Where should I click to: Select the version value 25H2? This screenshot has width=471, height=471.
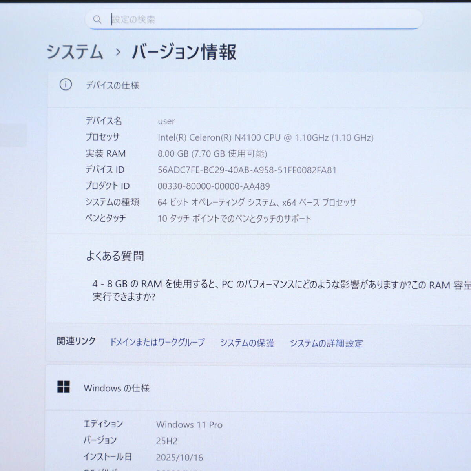(167, 441)
